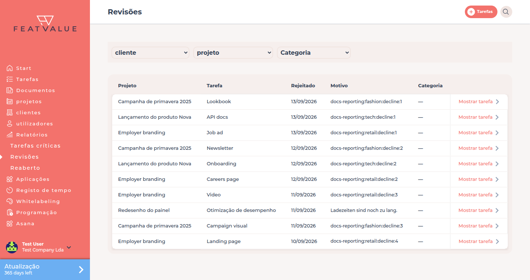Screen dimensions: 530x280
Task: Click the Documentos file icon
Action: [10, 90]
